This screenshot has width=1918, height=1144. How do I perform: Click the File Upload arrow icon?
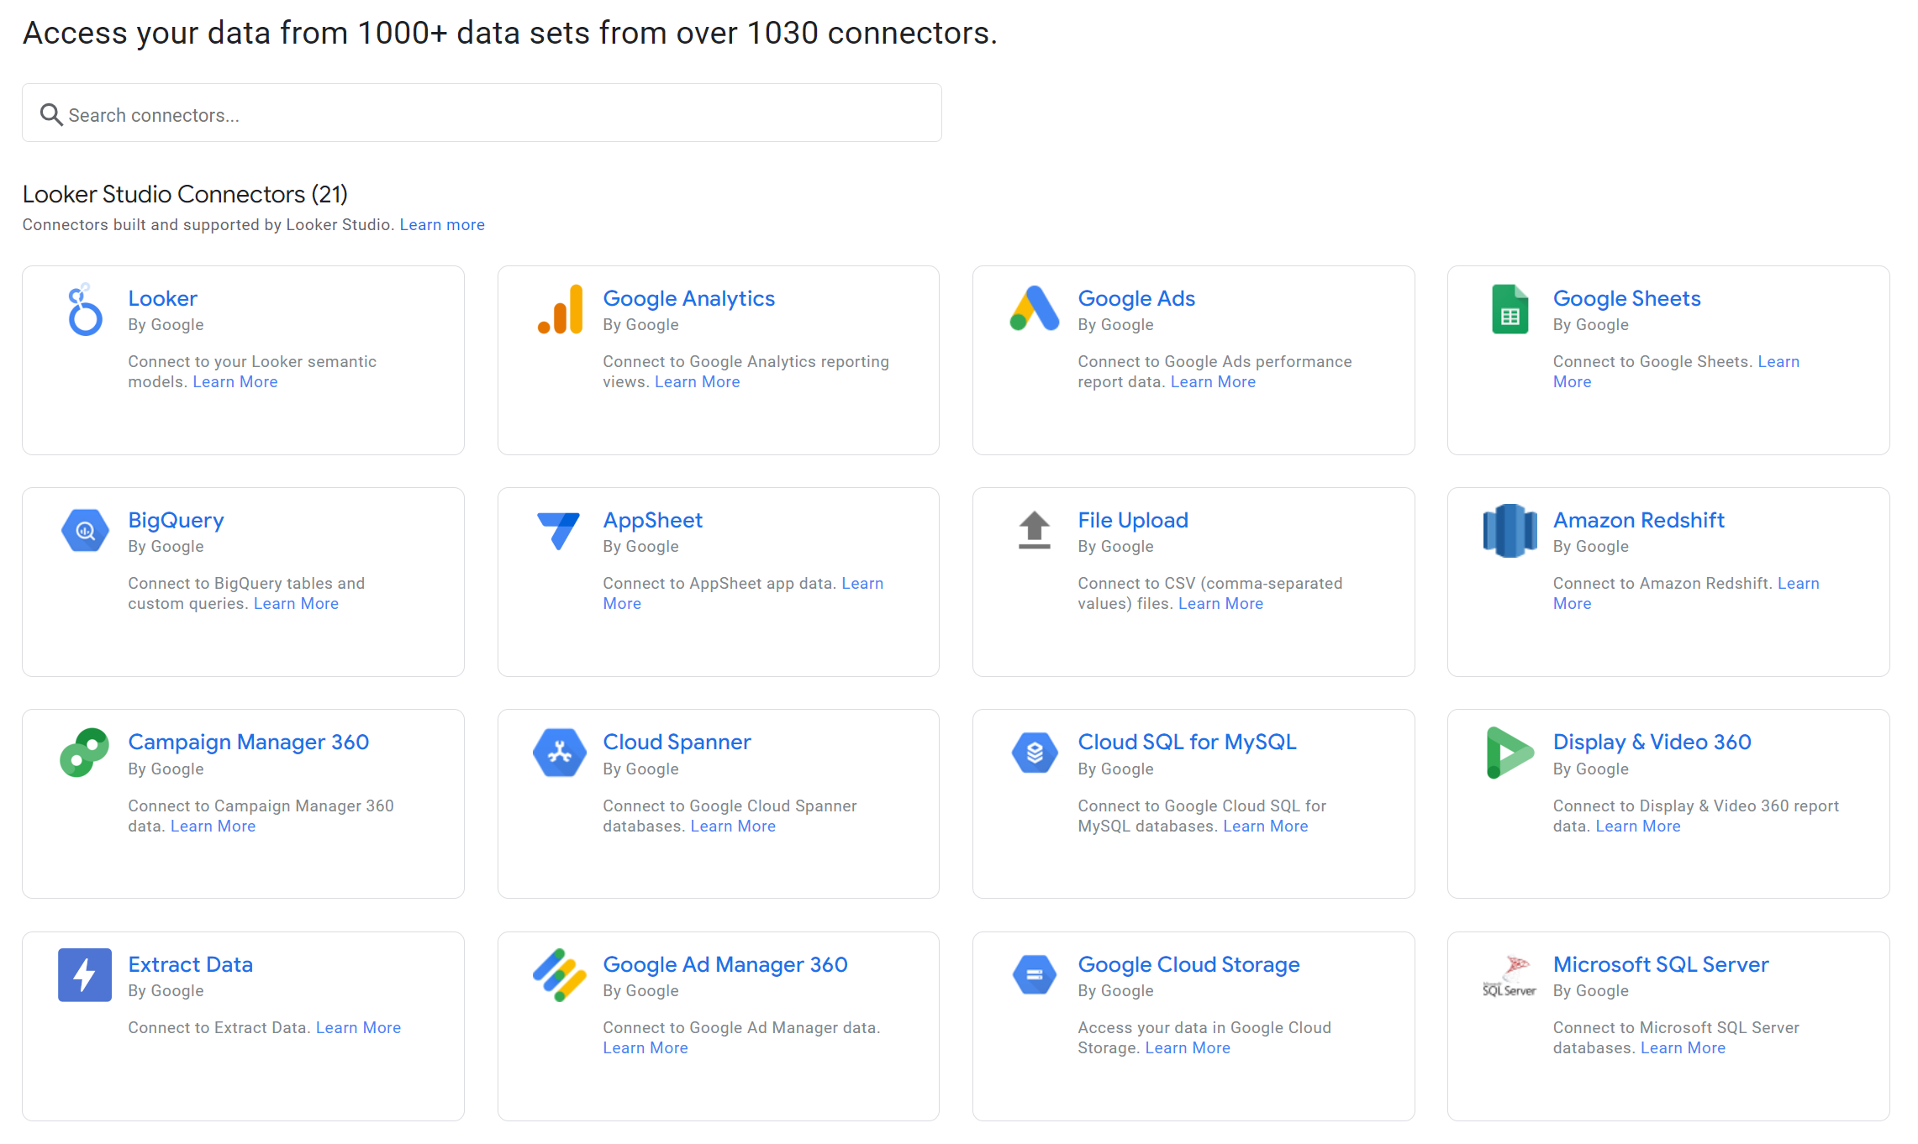click(x=1034, y=531)
